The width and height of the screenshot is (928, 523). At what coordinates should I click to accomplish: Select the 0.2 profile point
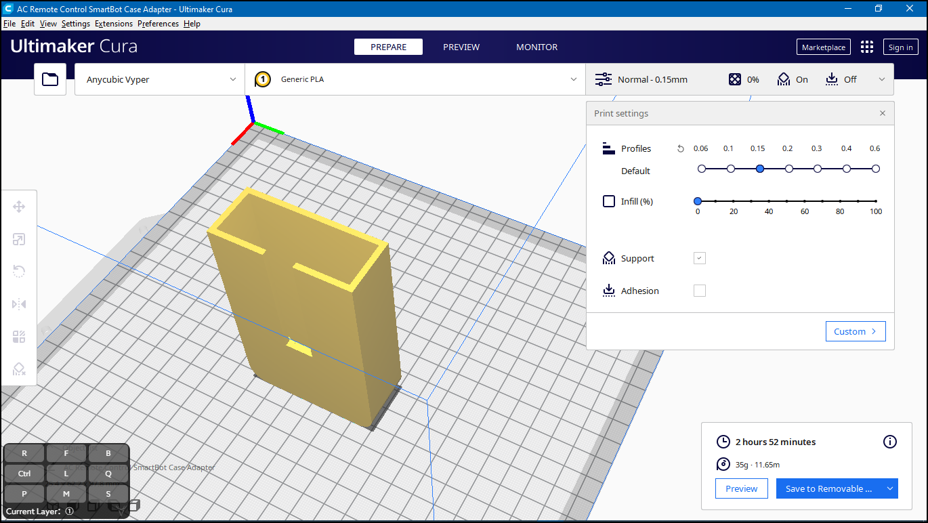pyautogui.click(x=789, y=169)
